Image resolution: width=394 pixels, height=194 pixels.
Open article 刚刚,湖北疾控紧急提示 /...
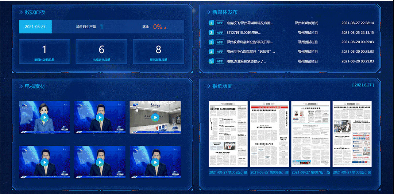tap(246, 61)
